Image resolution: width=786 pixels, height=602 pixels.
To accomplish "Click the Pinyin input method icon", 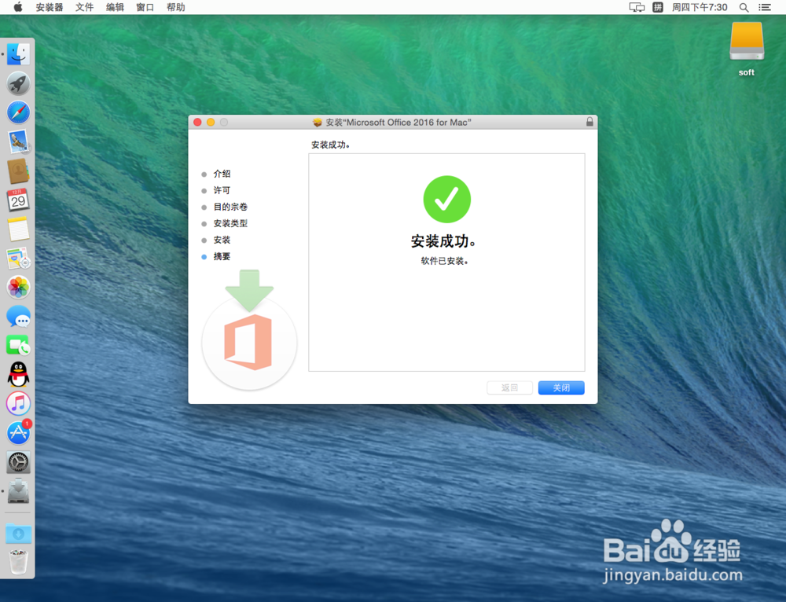I will (x=658, y=7).
